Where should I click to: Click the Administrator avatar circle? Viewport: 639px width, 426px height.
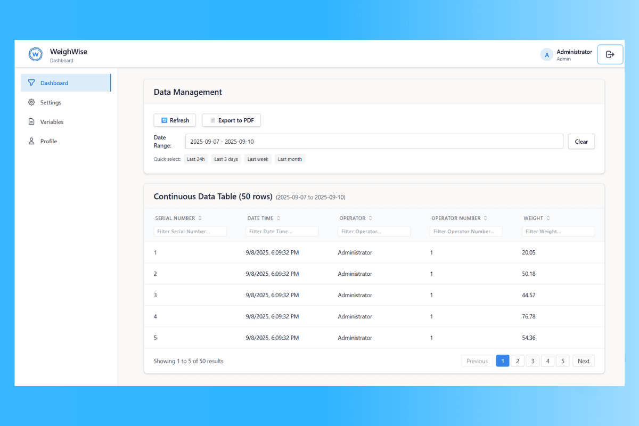pos(546,54)
